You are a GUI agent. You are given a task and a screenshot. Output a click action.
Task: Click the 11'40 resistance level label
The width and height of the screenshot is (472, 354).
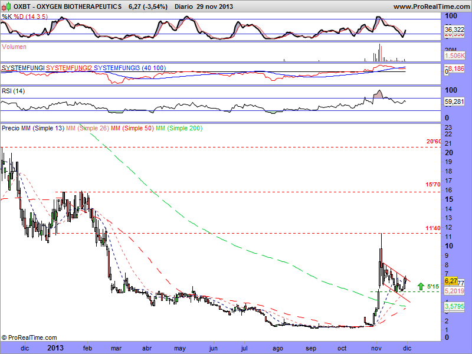click(433, 228)
